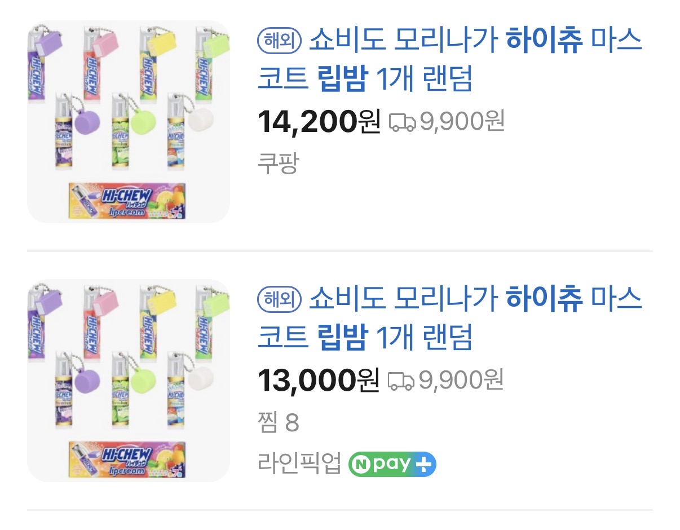The image size is (680, 530).
Task: Click the delivery truck icon beside 14,200원
Action: pyautogui.click(x=403, y=122)
